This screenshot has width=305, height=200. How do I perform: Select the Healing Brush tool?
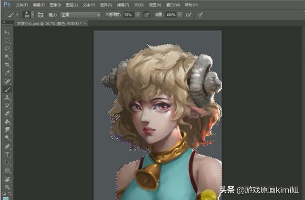coord(7,82)
